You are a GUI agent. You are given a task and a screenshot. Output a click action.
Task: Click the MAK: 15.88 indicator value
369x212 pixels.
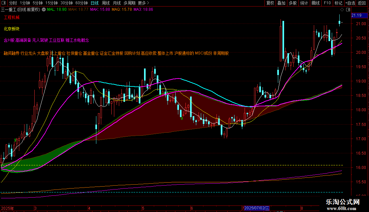tap(100, 9)
